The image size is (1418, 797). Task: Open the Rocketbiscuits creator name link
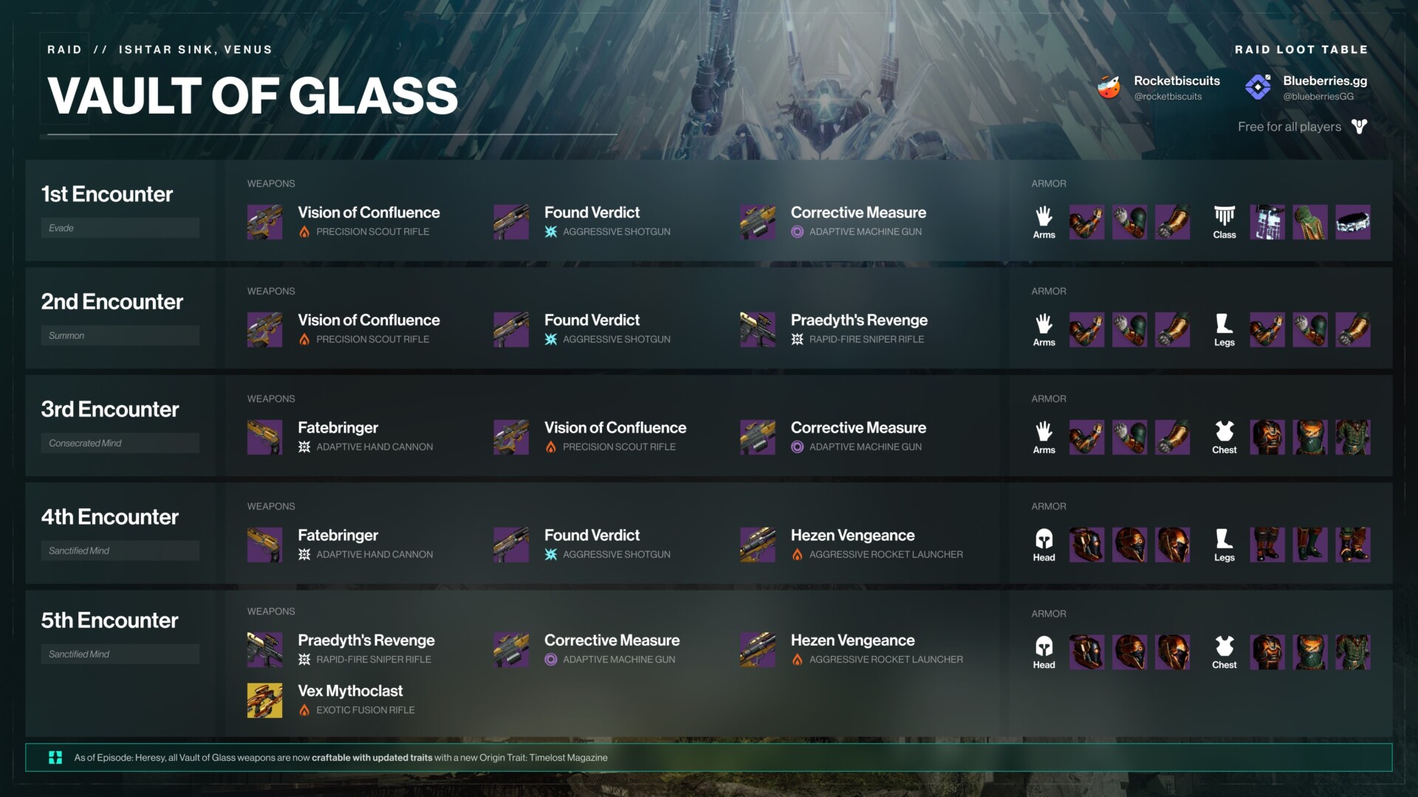[1176, 80]
